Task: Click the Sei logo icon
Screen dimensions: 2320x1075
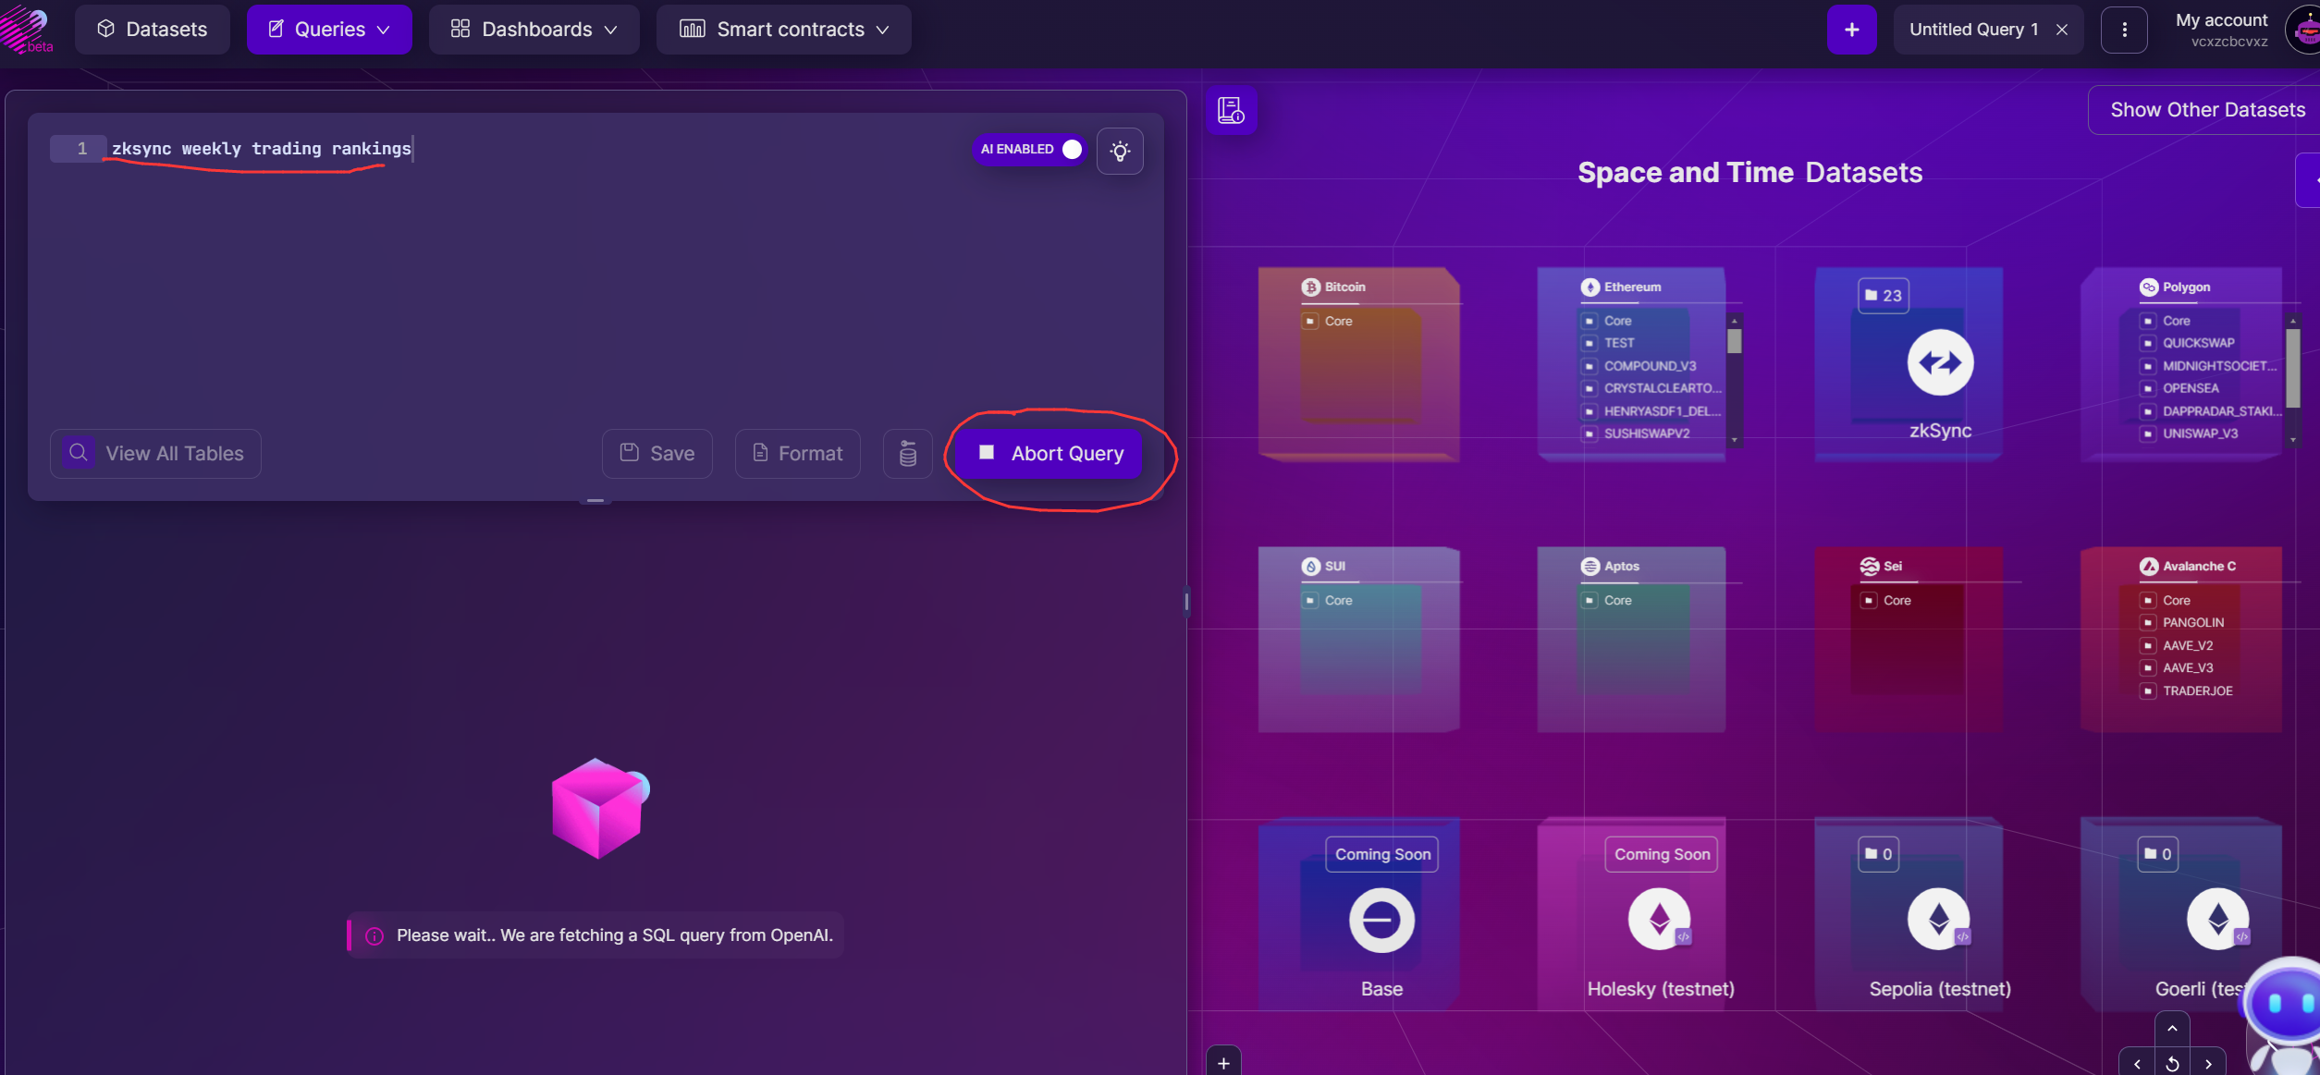Action: [1869, 567]
